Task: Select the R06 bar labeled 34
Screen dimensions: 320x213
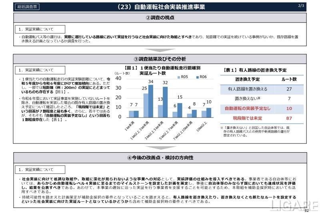Action: pos(150,101)
